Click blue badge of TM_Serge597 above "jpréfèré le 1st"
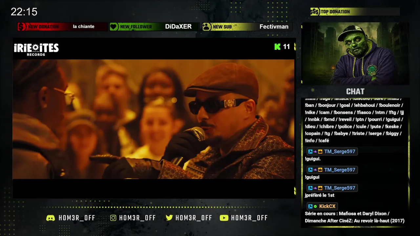 310,188
